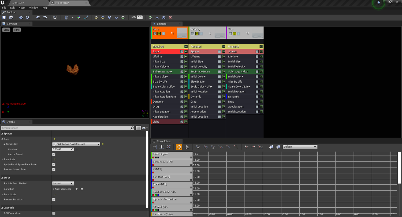Open the Distribution Float Constant dropdown
This screenshot has width=402, height=217.
(x=76, y=144)
